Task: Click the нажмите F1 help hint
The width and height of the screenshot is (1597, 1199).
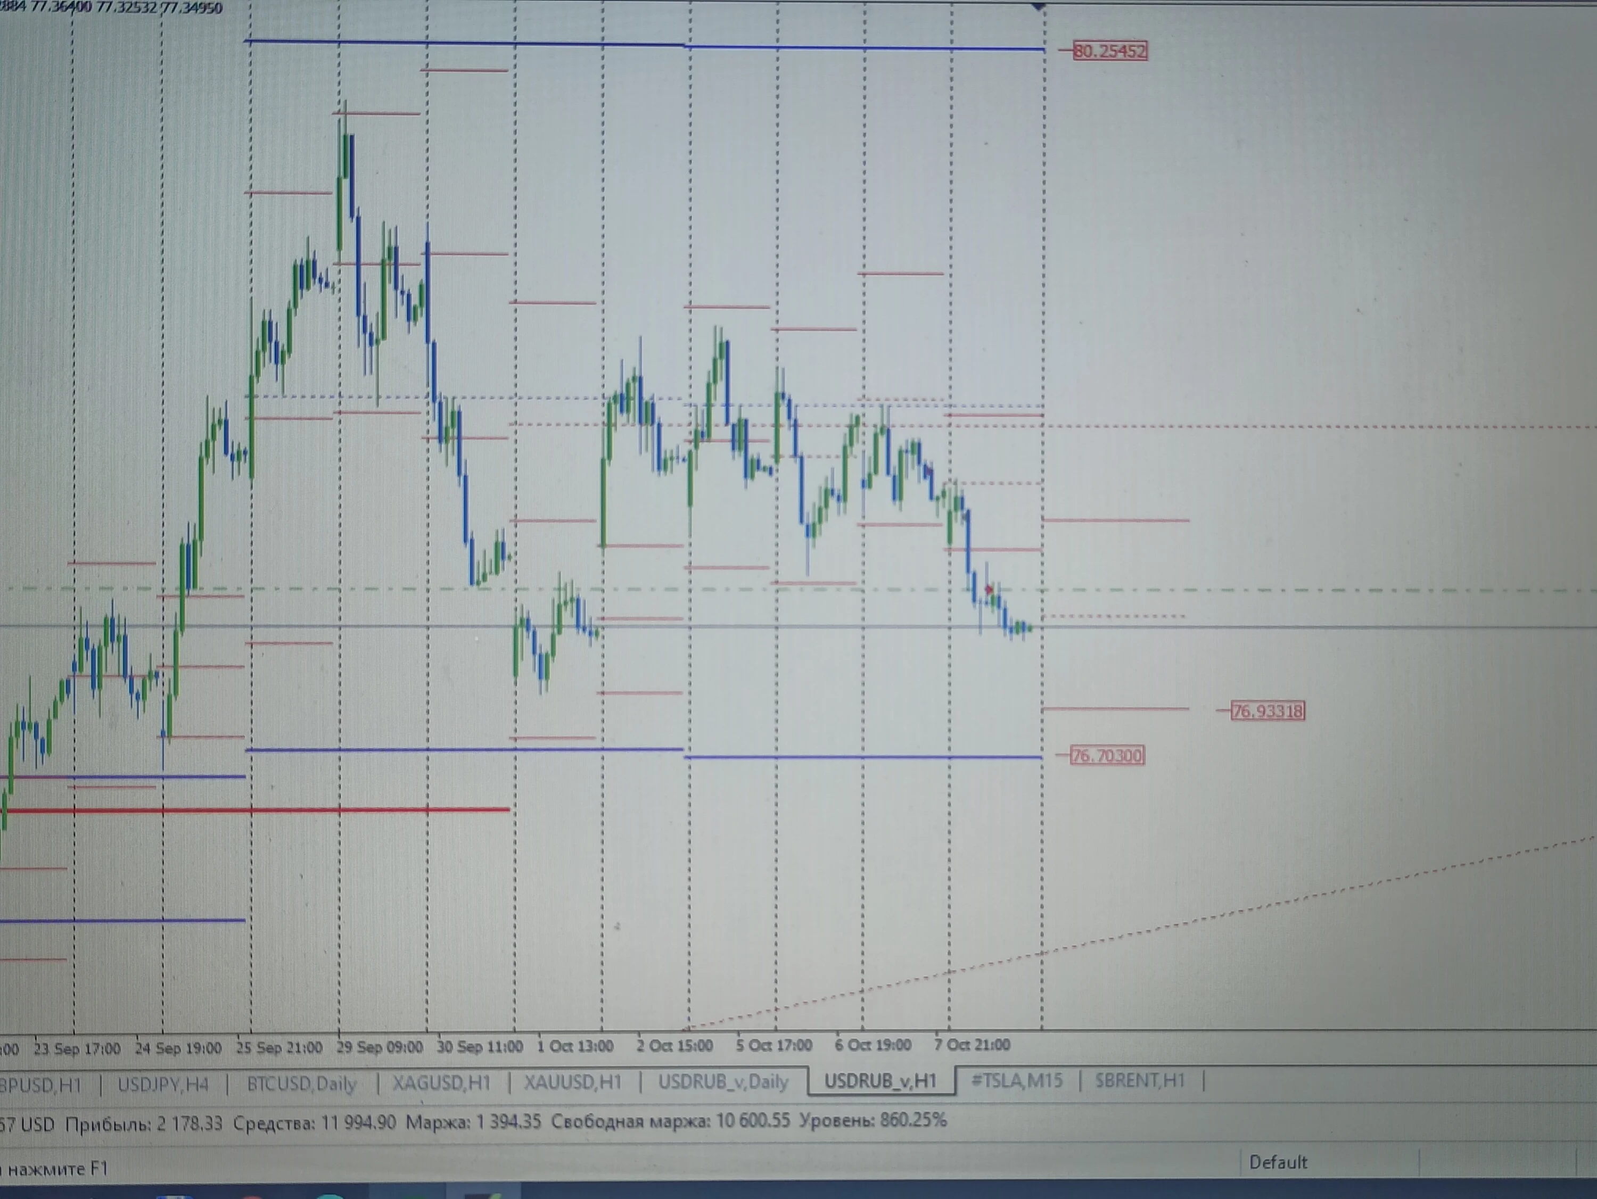Action: (57, 1169)
